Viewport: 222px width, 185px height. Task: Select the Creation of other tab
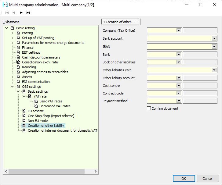point(120,22)
